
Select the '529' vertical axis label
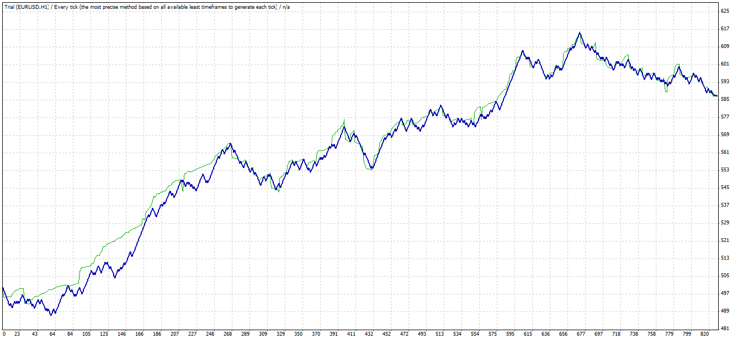coord(725,223)
